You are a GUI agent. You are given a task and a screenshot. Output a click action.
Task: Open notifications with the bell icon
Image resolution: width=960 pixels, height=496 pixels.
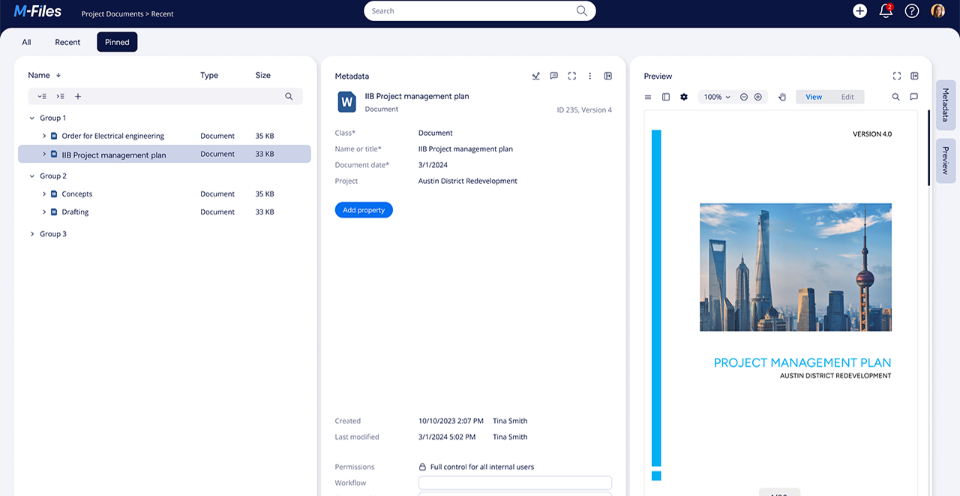tap(885, 11)
